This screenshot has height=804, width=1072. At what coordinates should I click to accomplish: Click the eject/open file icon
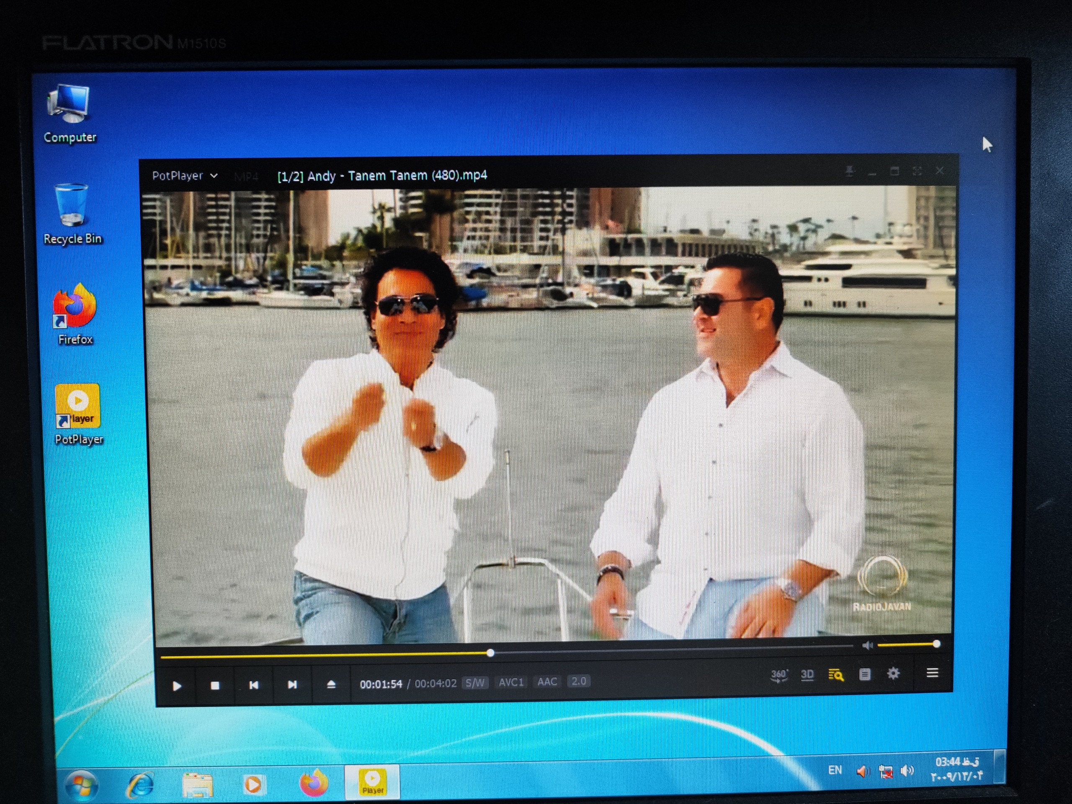(x=331, y=684)
